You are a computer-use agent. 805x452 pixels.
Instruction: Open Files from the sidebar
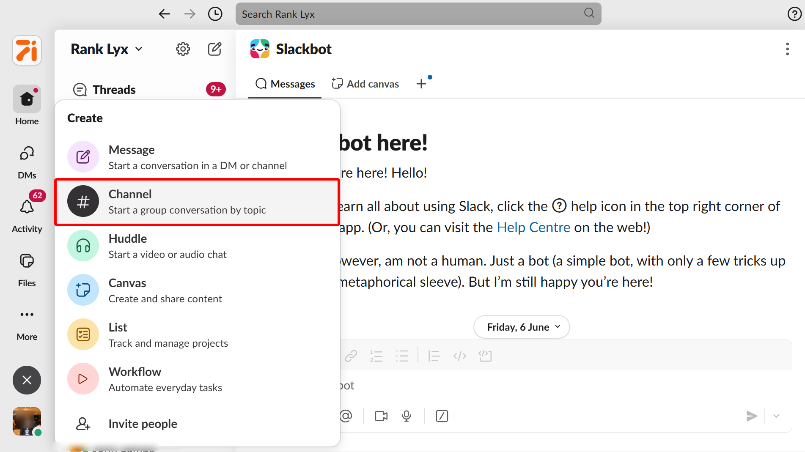pyautogui.click(x=27, y=261)
